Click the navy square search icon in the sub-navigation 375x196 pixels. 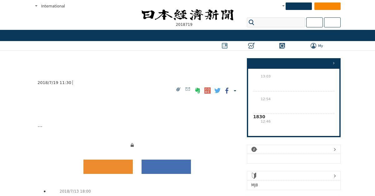282,46
